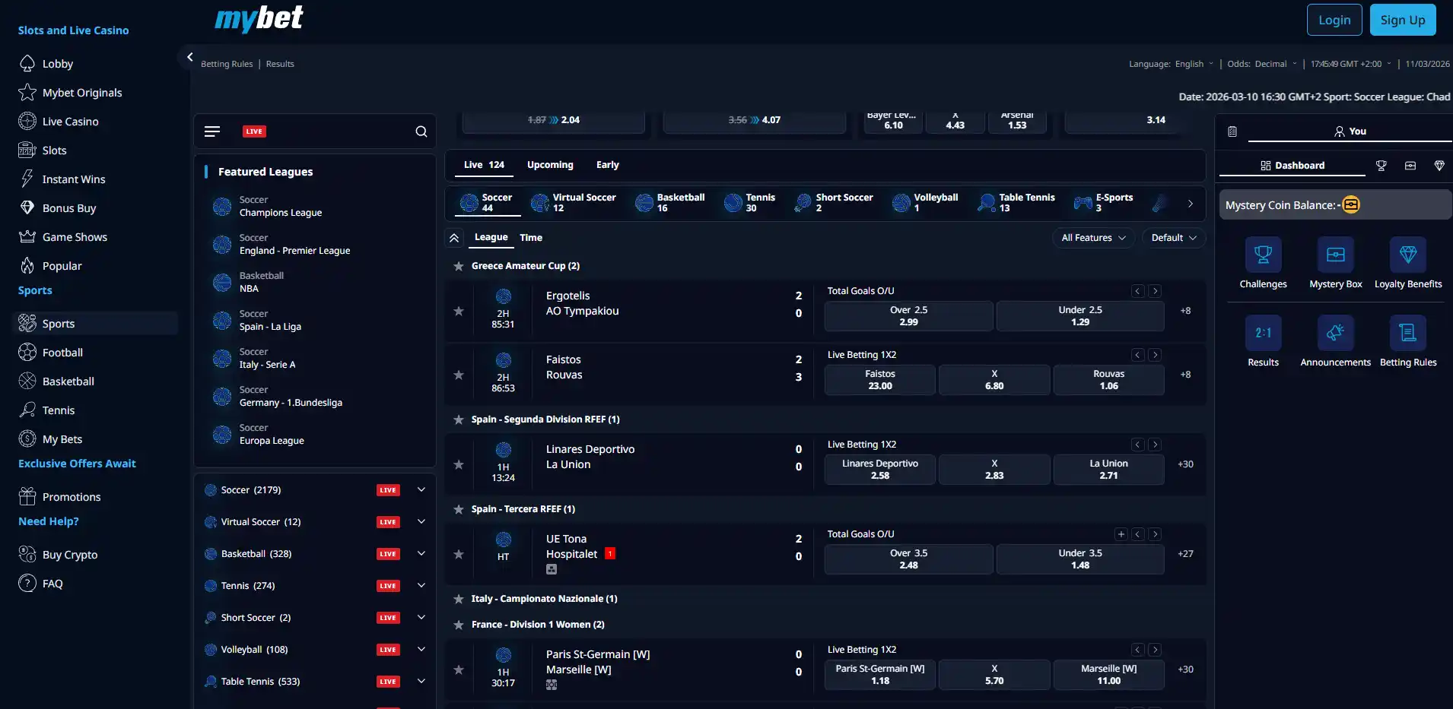
Task: Show more sports with the right arrow
Action: coord(1191,204)
